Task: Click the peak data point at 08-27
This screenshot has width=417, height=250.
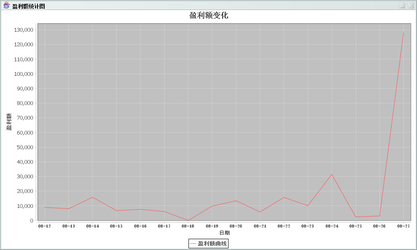Action: tap(403, 32)
